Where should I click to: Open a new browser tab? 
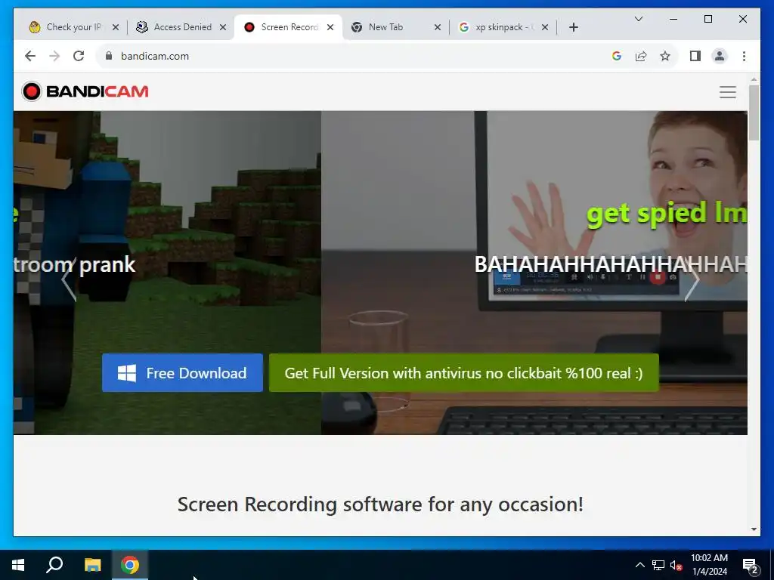tap(573, 27)
